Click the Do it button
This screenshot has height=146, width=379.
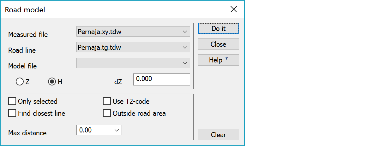pyautogui.click(x=218, y=28)
